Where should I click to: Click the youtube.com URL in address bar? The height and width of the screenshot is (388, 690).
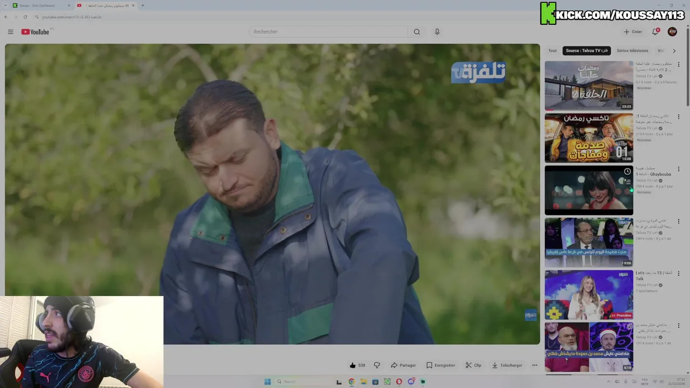72,17
